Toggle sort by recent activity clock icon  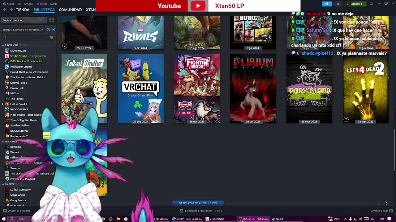(x=48, y=30)
